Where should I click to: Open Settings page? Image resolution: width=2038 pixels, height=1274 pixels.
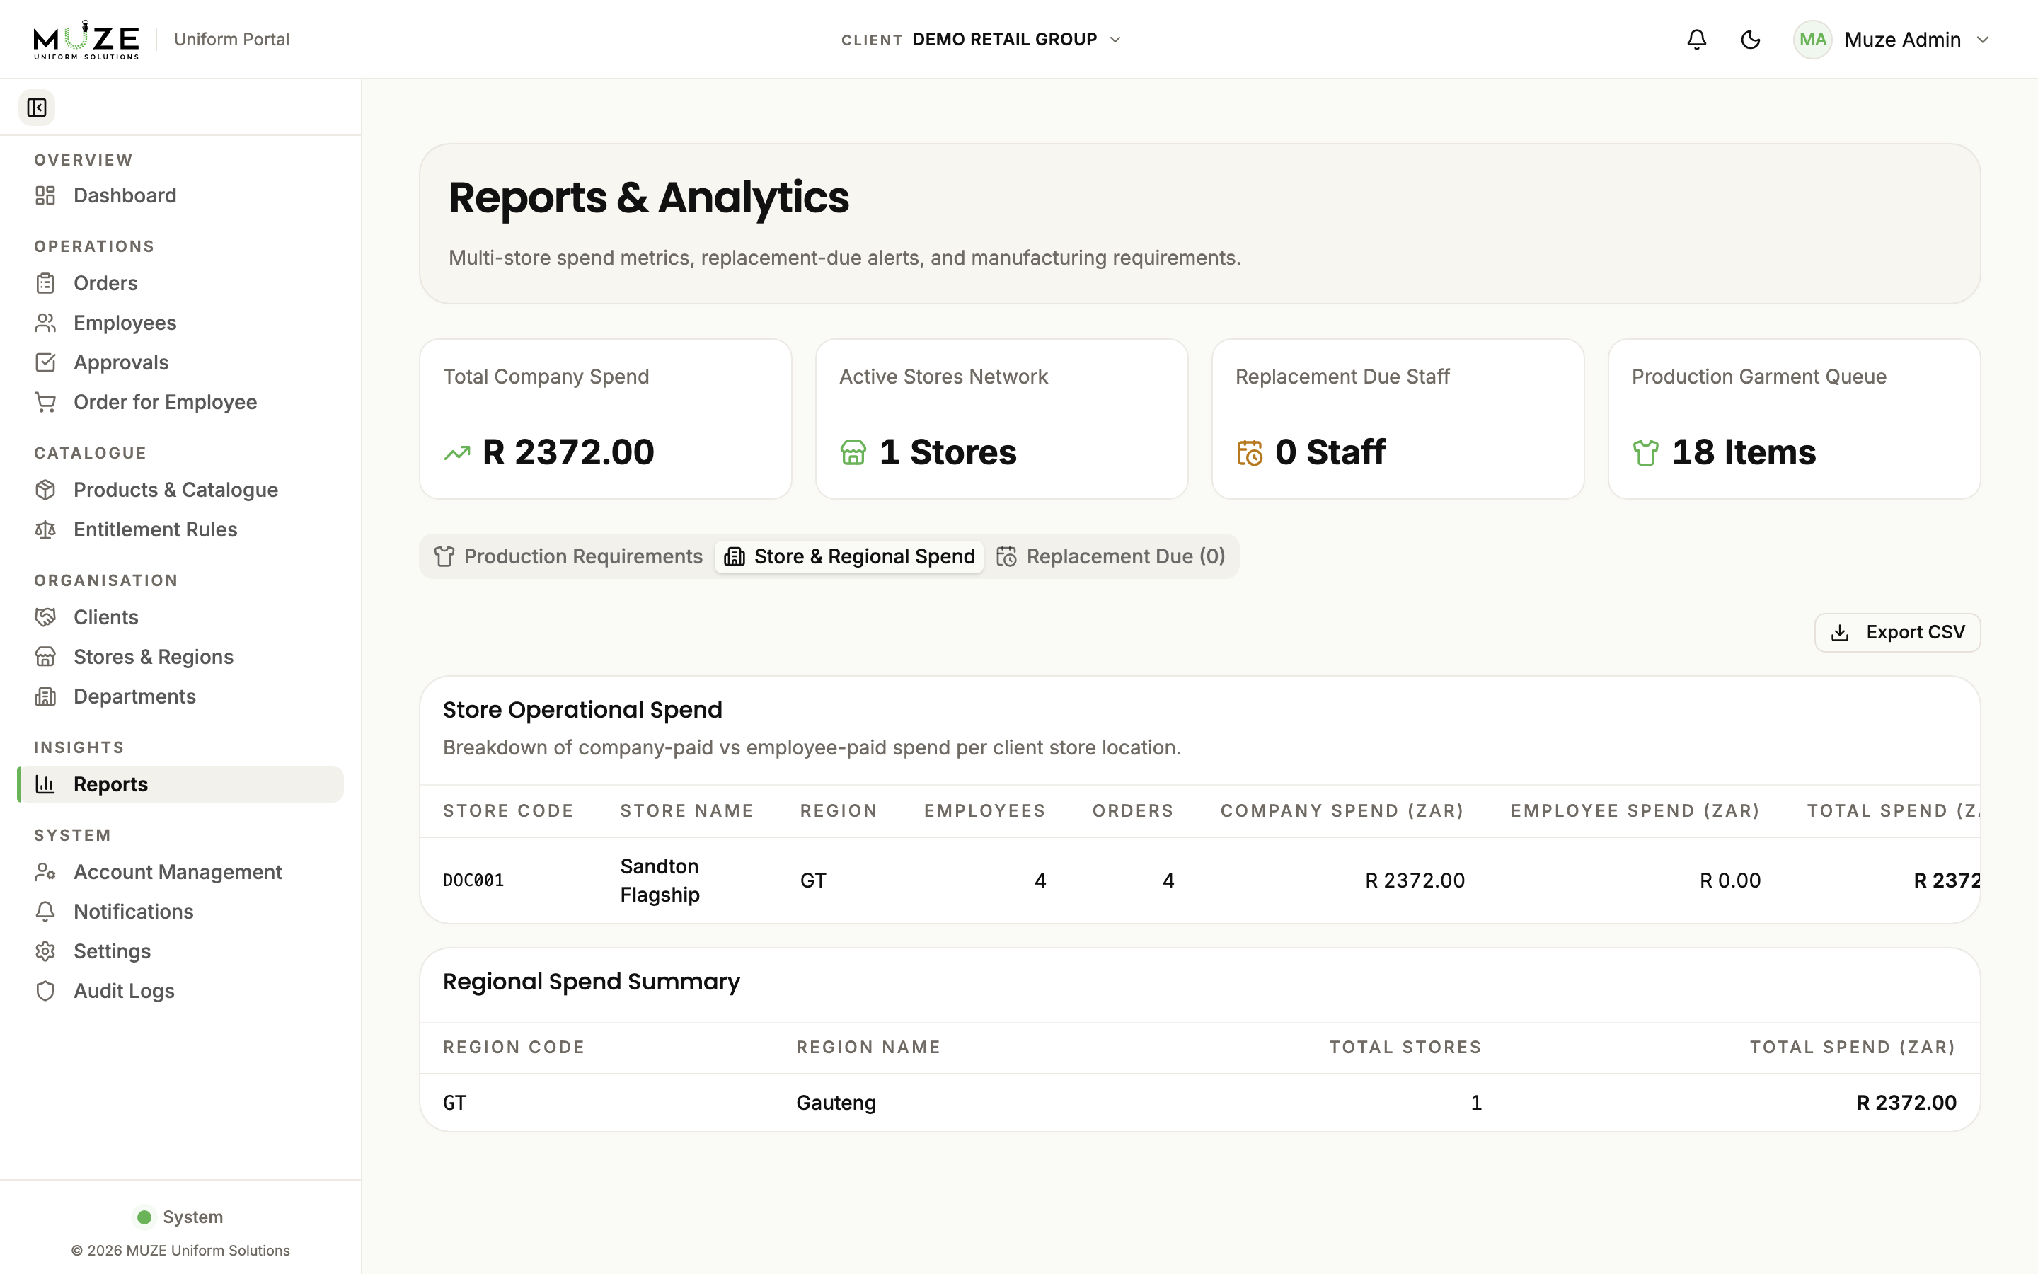(180, 951)
